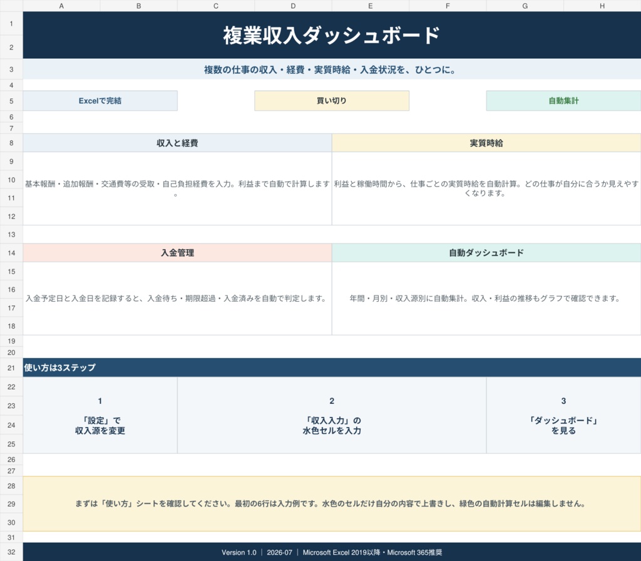Select column C header
The height and width of the screenshot is (561, 641).
pyautogui.click(x=216, y=6)
